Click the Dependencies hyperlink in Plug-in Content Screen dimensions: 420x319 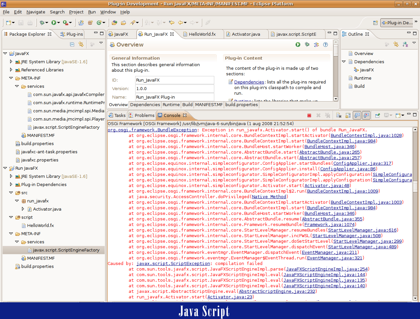[249, 82]
